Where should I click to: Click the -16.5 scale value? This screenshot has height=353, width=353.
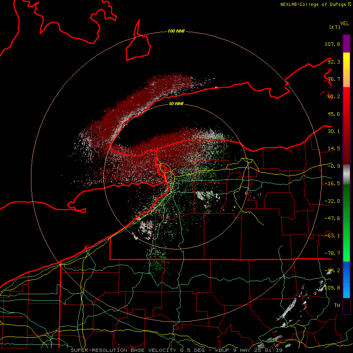click(x=332, y=184)
